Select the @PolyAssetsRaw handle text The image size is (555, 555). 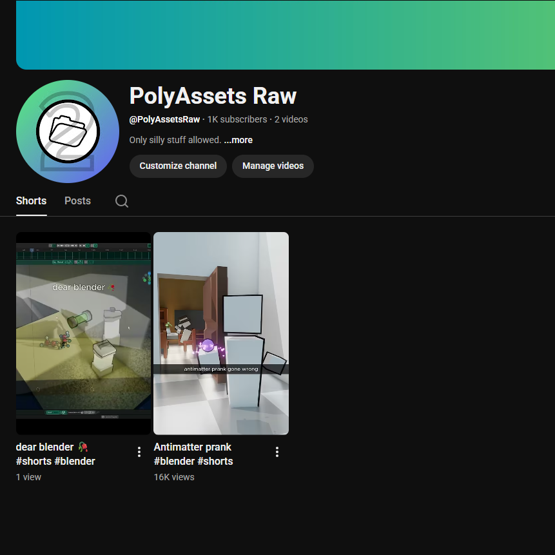click(x=164, y=120)
